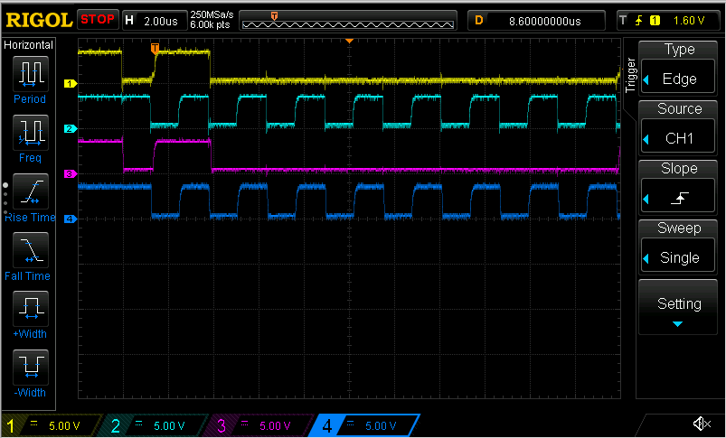Click the orange trigger position marker
This screenshot has height=438, width=726.
point(155,47)
